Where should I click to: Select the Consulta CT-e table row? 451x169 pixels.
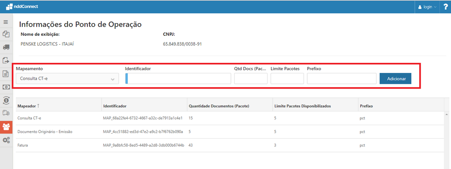pos(230,118)
